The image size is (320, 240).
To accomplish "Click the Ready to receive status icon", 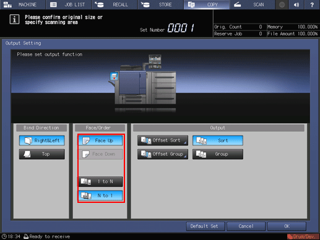I will 26,236.
